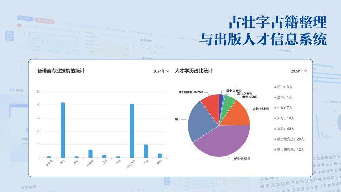Click the 瑶语 axis label
Screen dimensions: 341x192
coord(105,162)
